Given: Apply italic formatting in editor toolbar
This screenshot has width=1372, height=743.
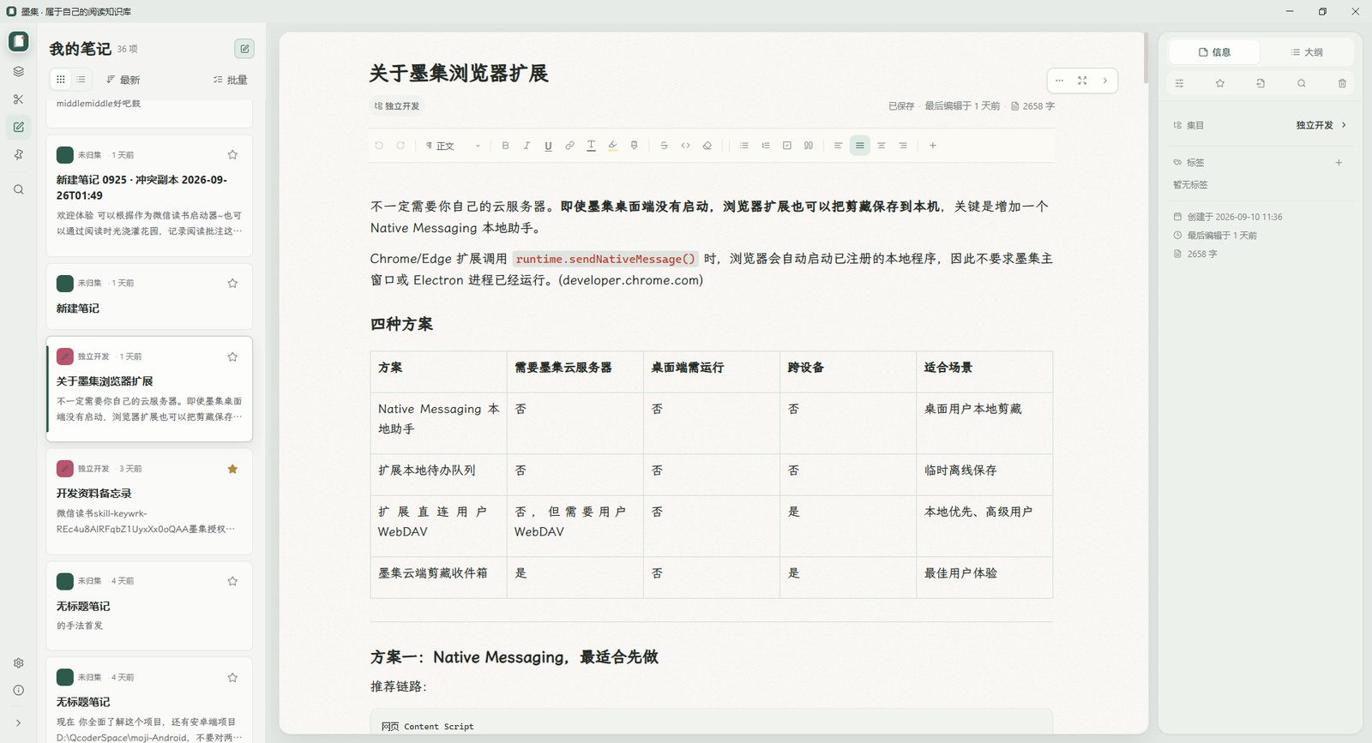Looking at the screenshot, I should coord(527,146).
